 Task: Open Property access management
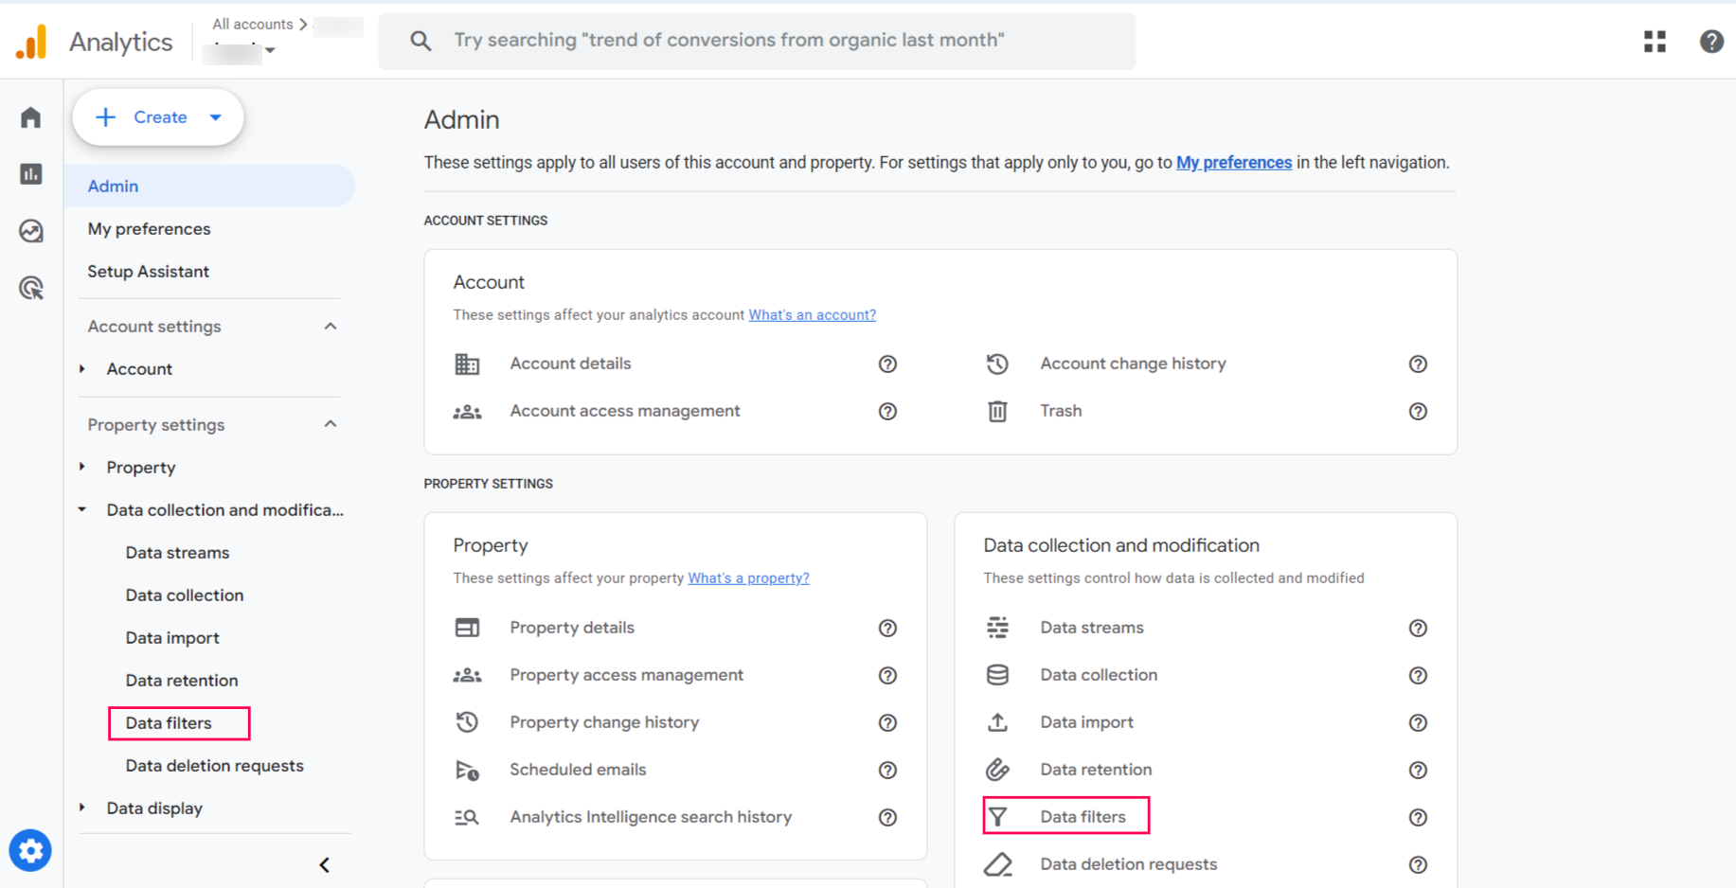pyautogui.click(x=626, y=675)
